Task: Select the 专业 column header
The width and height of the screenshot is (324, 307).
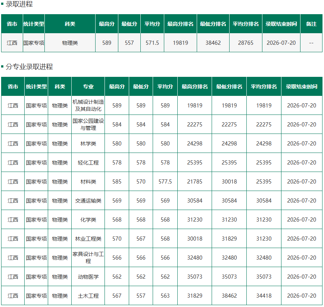Action: click(x=88, y=87)
